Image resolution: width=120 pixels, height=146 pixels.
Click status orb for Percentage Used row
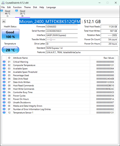[4, 75]
